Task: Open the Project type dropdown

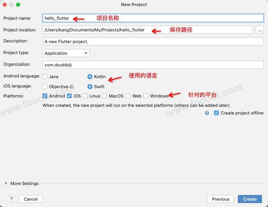Action: (x=66, y=53)
